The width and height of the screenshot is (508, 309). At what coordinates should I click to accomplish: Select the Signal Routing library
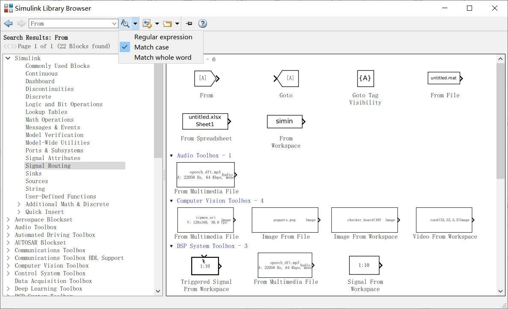pyautogui.click(x=47, y=166)
